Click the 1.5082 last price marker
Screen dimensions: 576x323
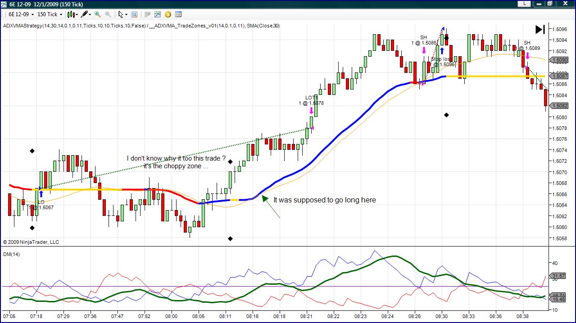559,106
